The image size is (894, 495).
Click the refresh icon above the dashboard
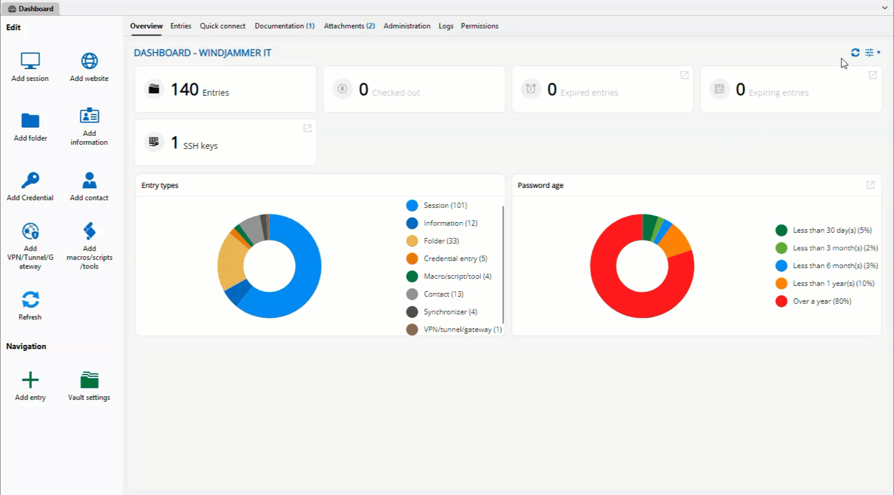pos(855,52)
